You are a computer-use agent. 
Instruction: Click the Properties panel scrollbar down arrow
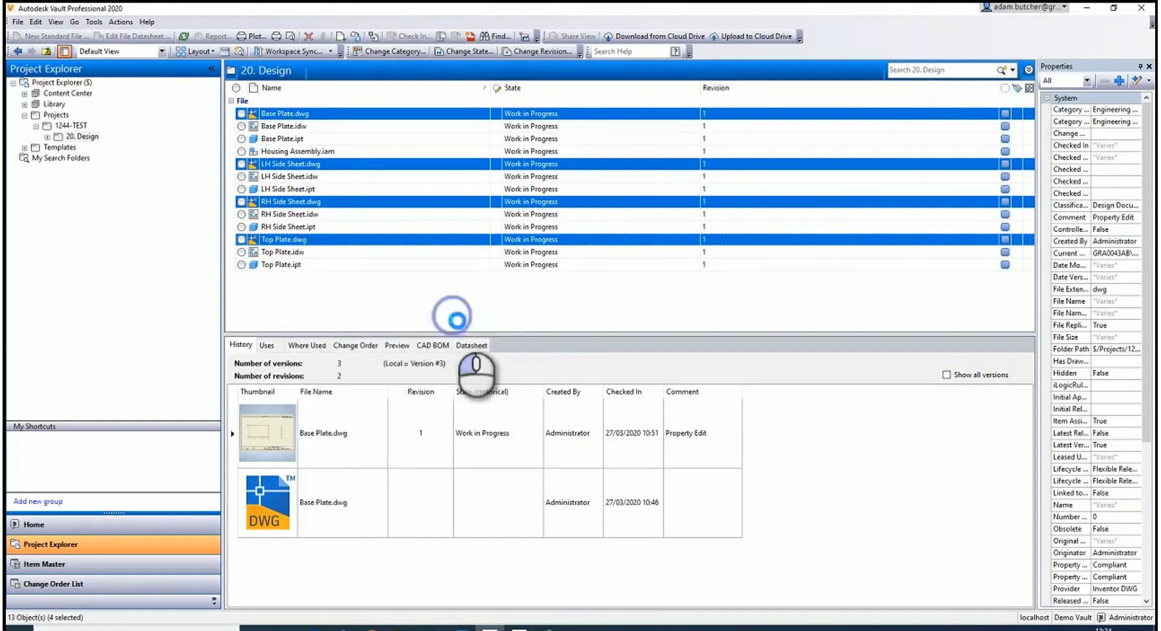coord(1146,601)
